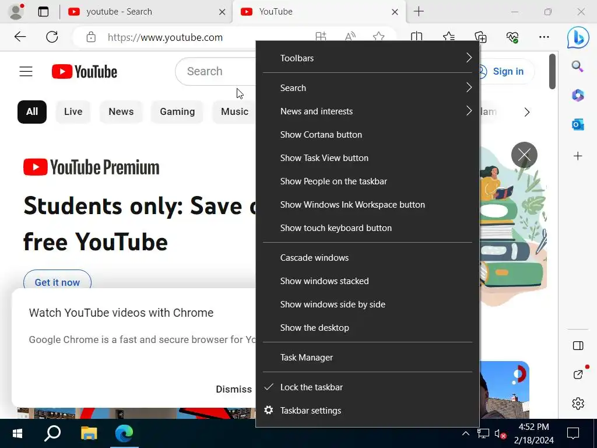This screenshot has width=597, height=448.
Task: Dismiss the Chrome promotion popup
Action: [234, 389]
